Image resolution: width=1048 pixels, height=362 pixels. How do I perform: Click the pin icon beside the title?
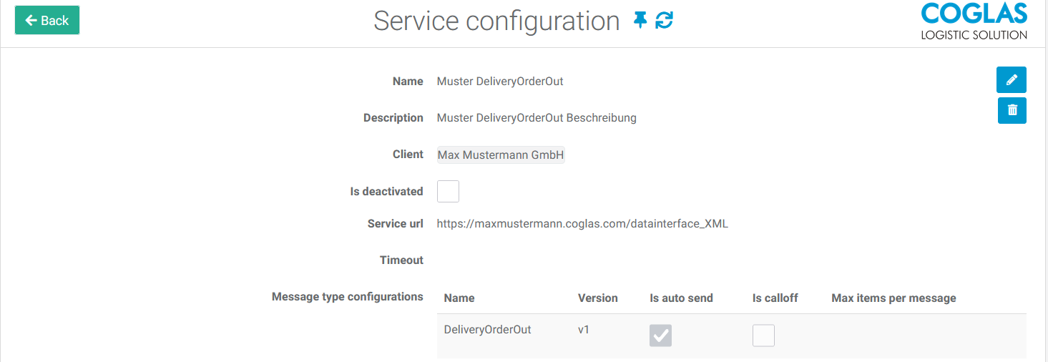(x=640, y=21)
